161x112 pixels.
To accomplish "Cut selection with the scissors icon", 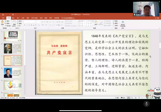I will (x=5, y=21).
